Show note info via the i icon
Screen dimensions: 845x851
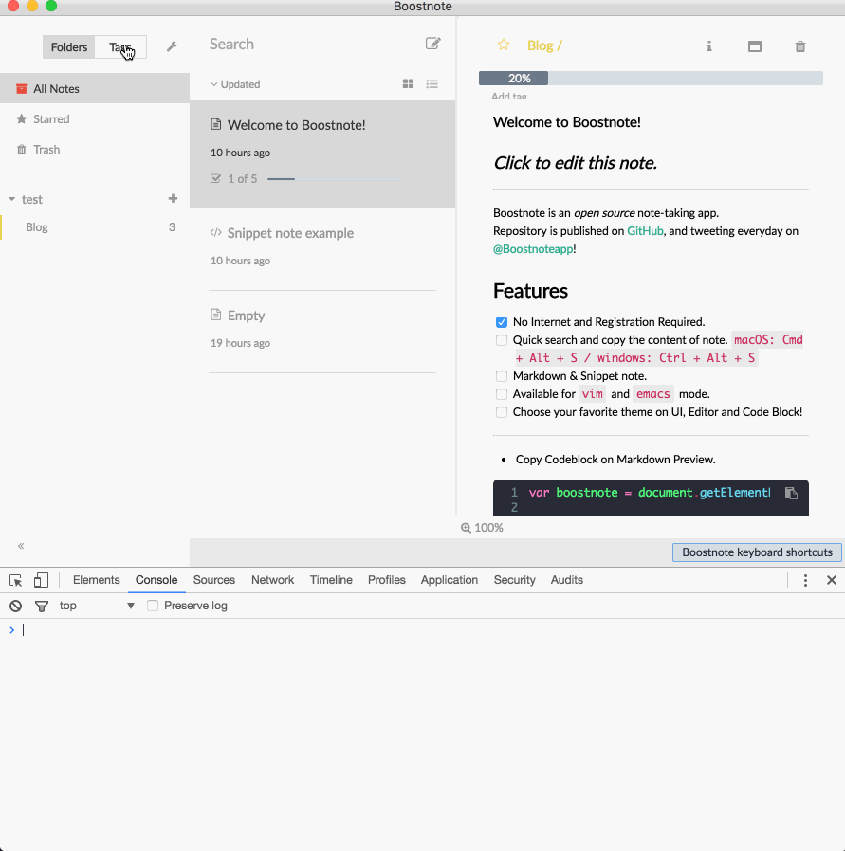click(708, 46)
